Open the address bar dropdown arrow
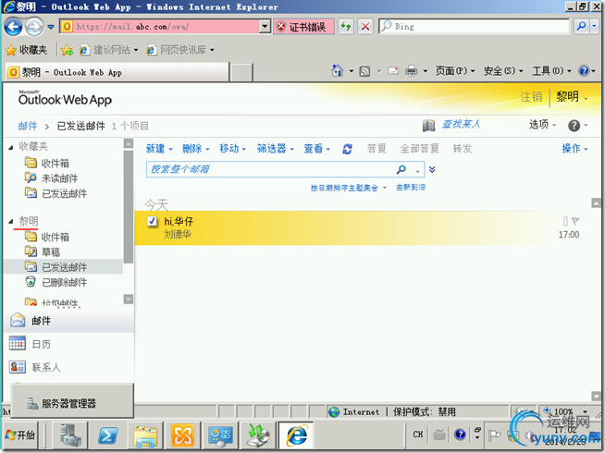Image resolution: width=605 pixels, height=453 pixels. (x=265, y=27)
